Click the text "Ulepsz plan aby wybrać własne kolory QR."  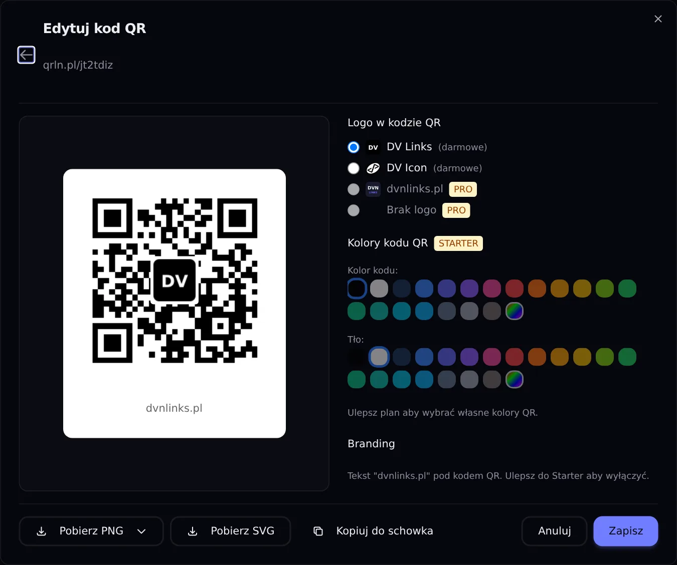pyautogui.click(x=442, y=413)
